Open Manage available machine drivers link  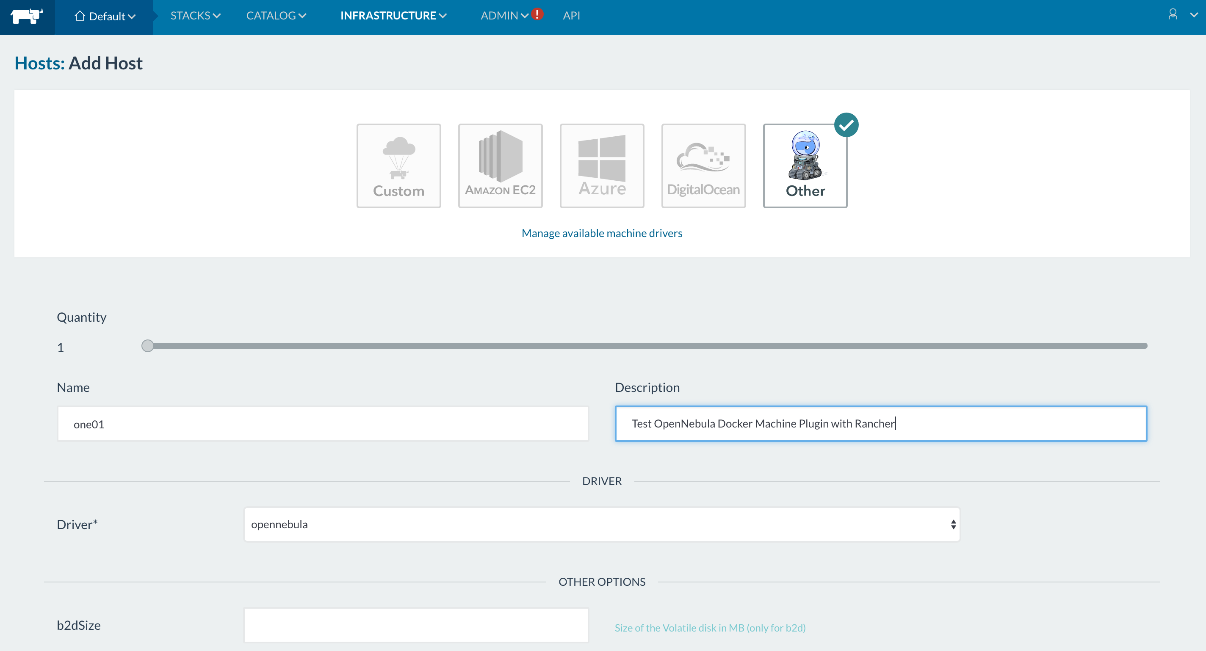click(602, 233)
